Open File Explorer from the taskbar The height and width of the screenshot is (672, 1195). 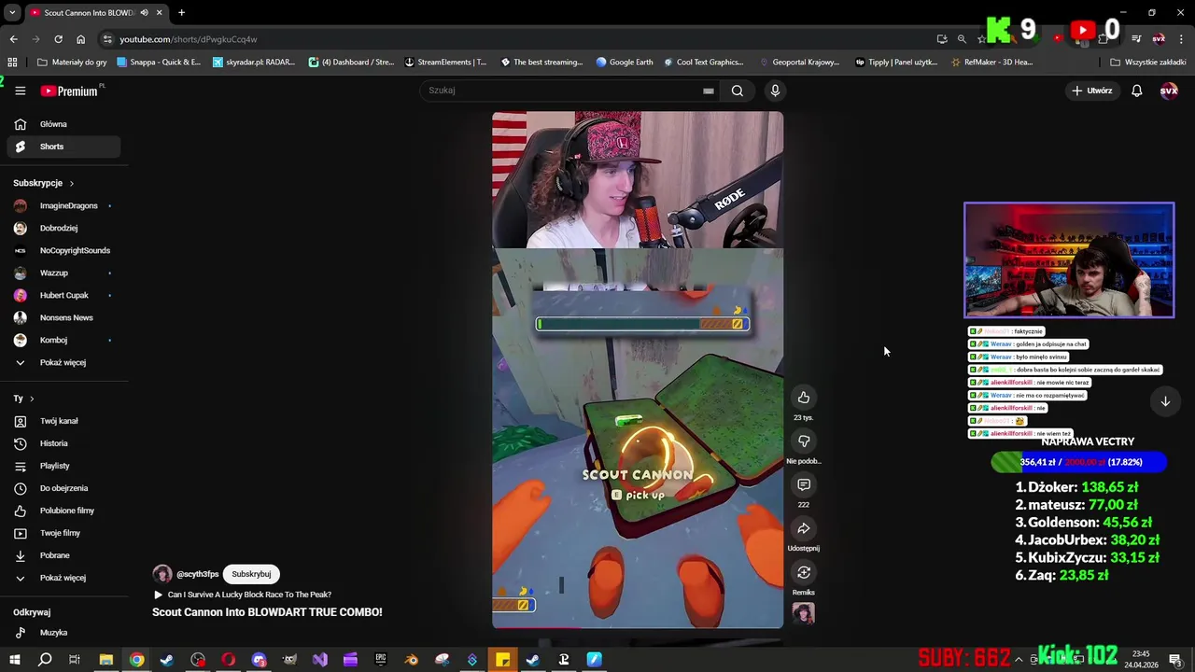[106, 660]
